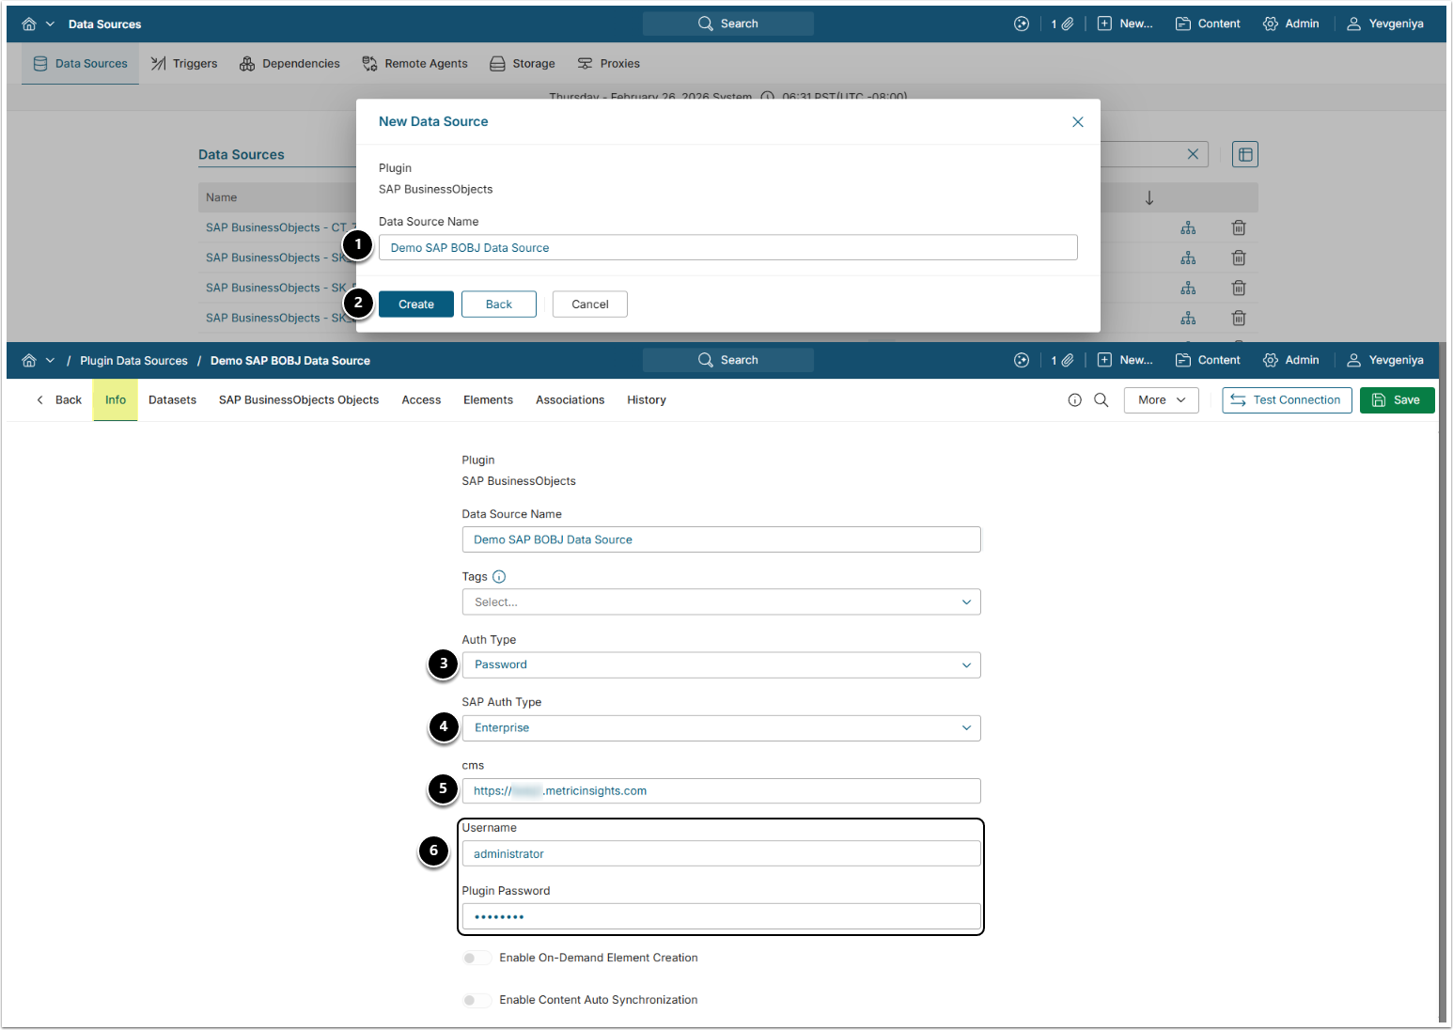This screenshot has height=1030, width=1453.
Task: Toggle Enable Content Auto Synchronization
Action: coord(477,1000)
